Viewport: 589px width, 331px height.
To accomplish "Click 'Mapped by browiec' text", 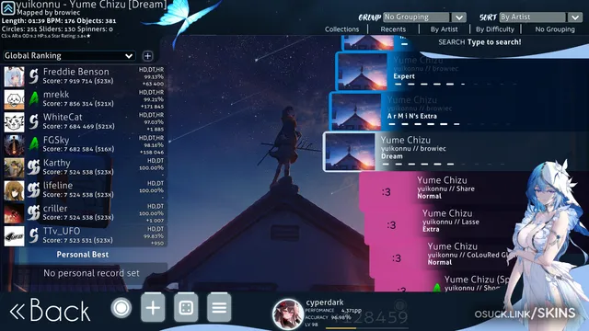I will pos(49,13).
